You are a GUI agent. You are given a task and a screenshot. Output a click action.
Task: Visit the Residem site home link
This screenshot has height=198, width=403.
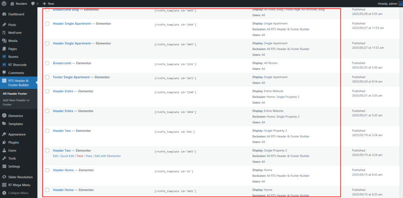[19, 4]
